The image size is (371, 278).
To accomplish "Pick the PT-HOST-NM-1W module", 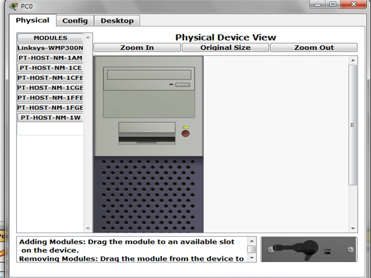I will (50, 118).
